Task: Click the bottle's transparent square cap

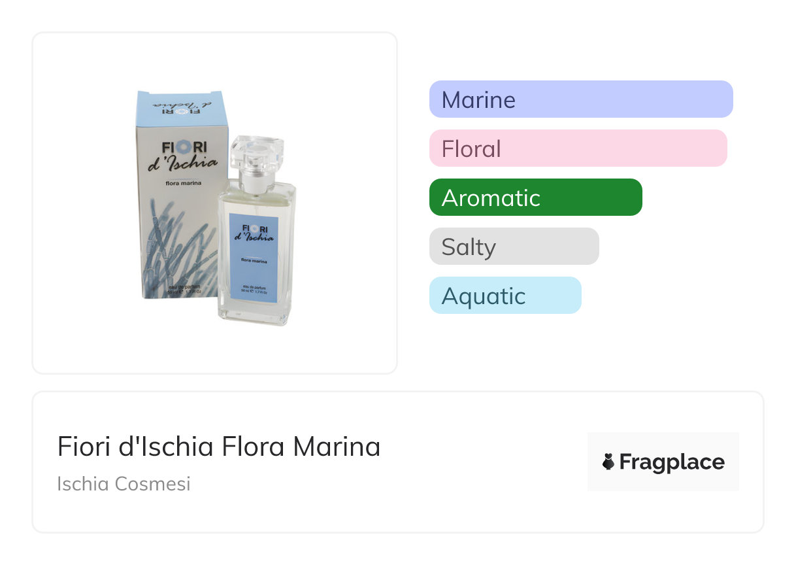Action: click(x=257, y=150)
